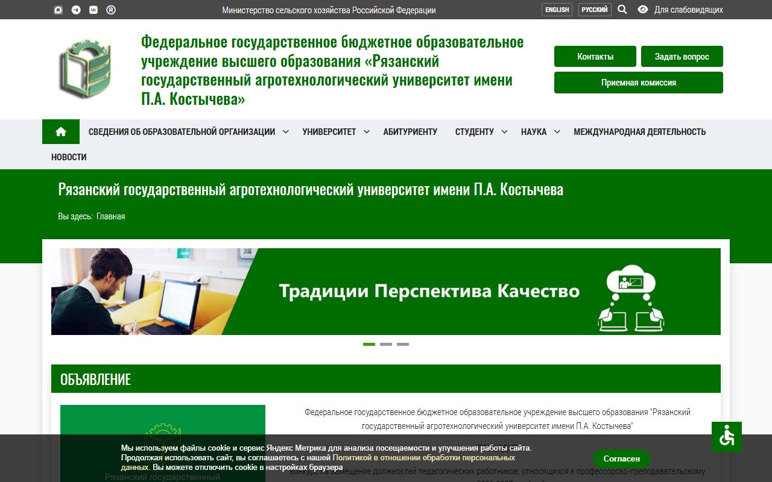Switch site language to ENGLISH

(557, 10)
